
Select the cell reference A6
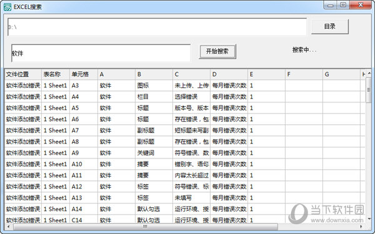84,119
